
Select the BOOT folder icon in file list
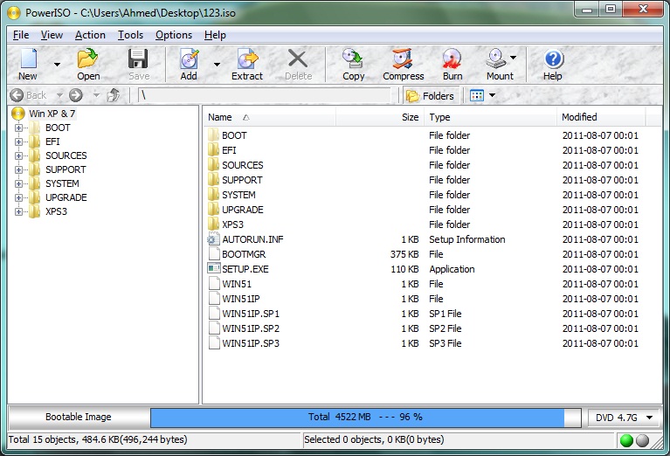[x=214, y=135]
